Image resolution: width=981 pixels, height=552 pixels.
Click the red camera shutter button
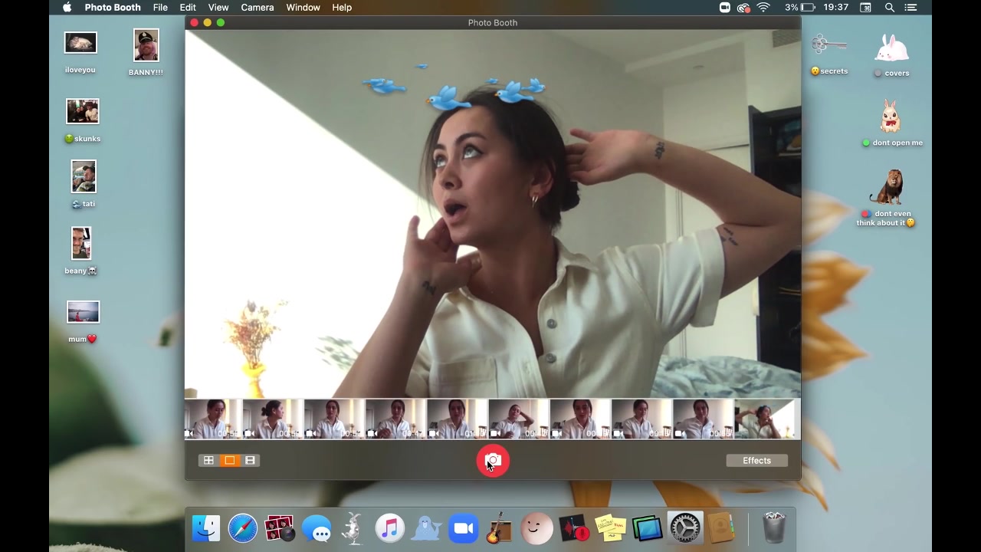click(493, 461)
